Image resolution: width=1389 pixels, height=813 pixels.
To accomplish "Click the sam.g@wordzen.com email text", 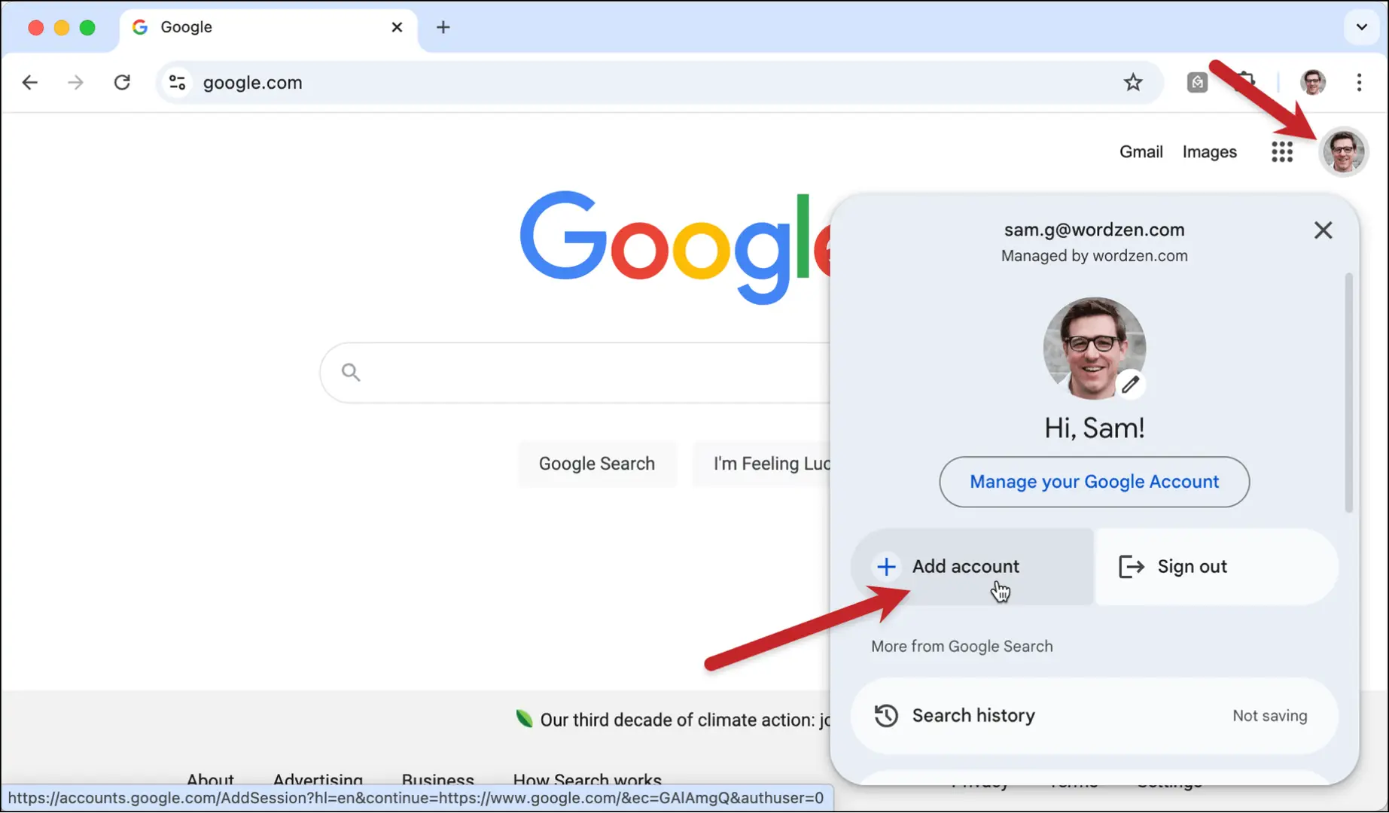I will pos(1094,230).
